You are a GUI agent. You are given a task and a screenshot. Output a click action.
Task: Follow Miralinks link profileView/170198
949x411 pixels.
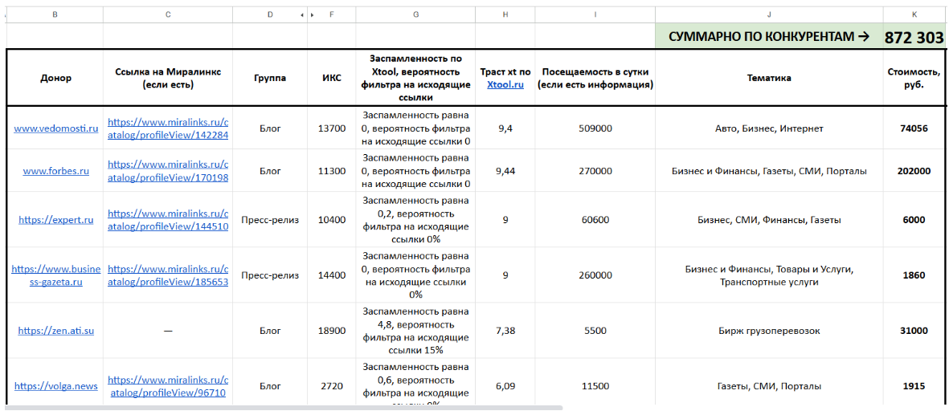168,171
